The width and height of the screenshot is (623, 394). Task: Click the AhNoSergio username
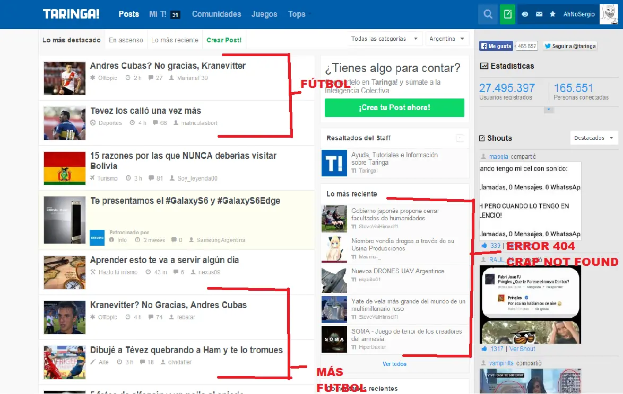click(579, 14)
